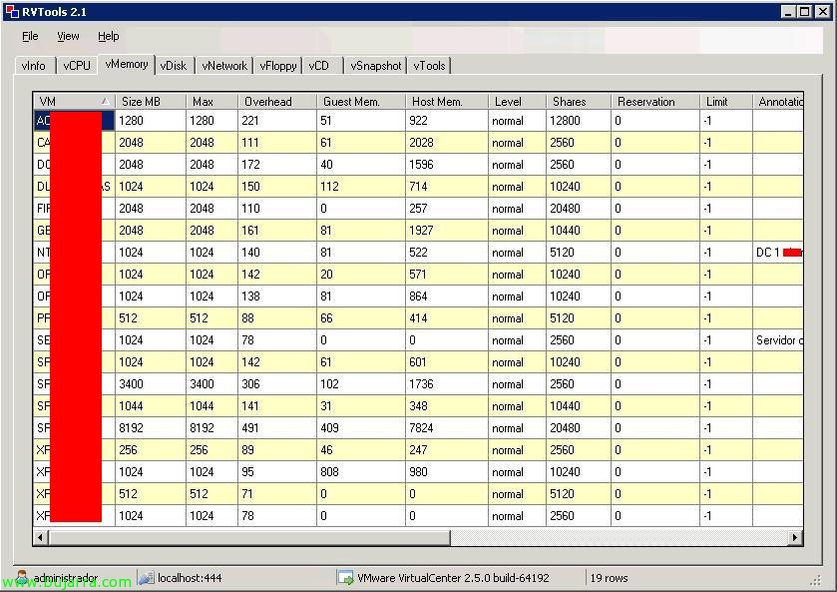
Task: Sort by the Host Mem. column header
Action: [447, 102]
